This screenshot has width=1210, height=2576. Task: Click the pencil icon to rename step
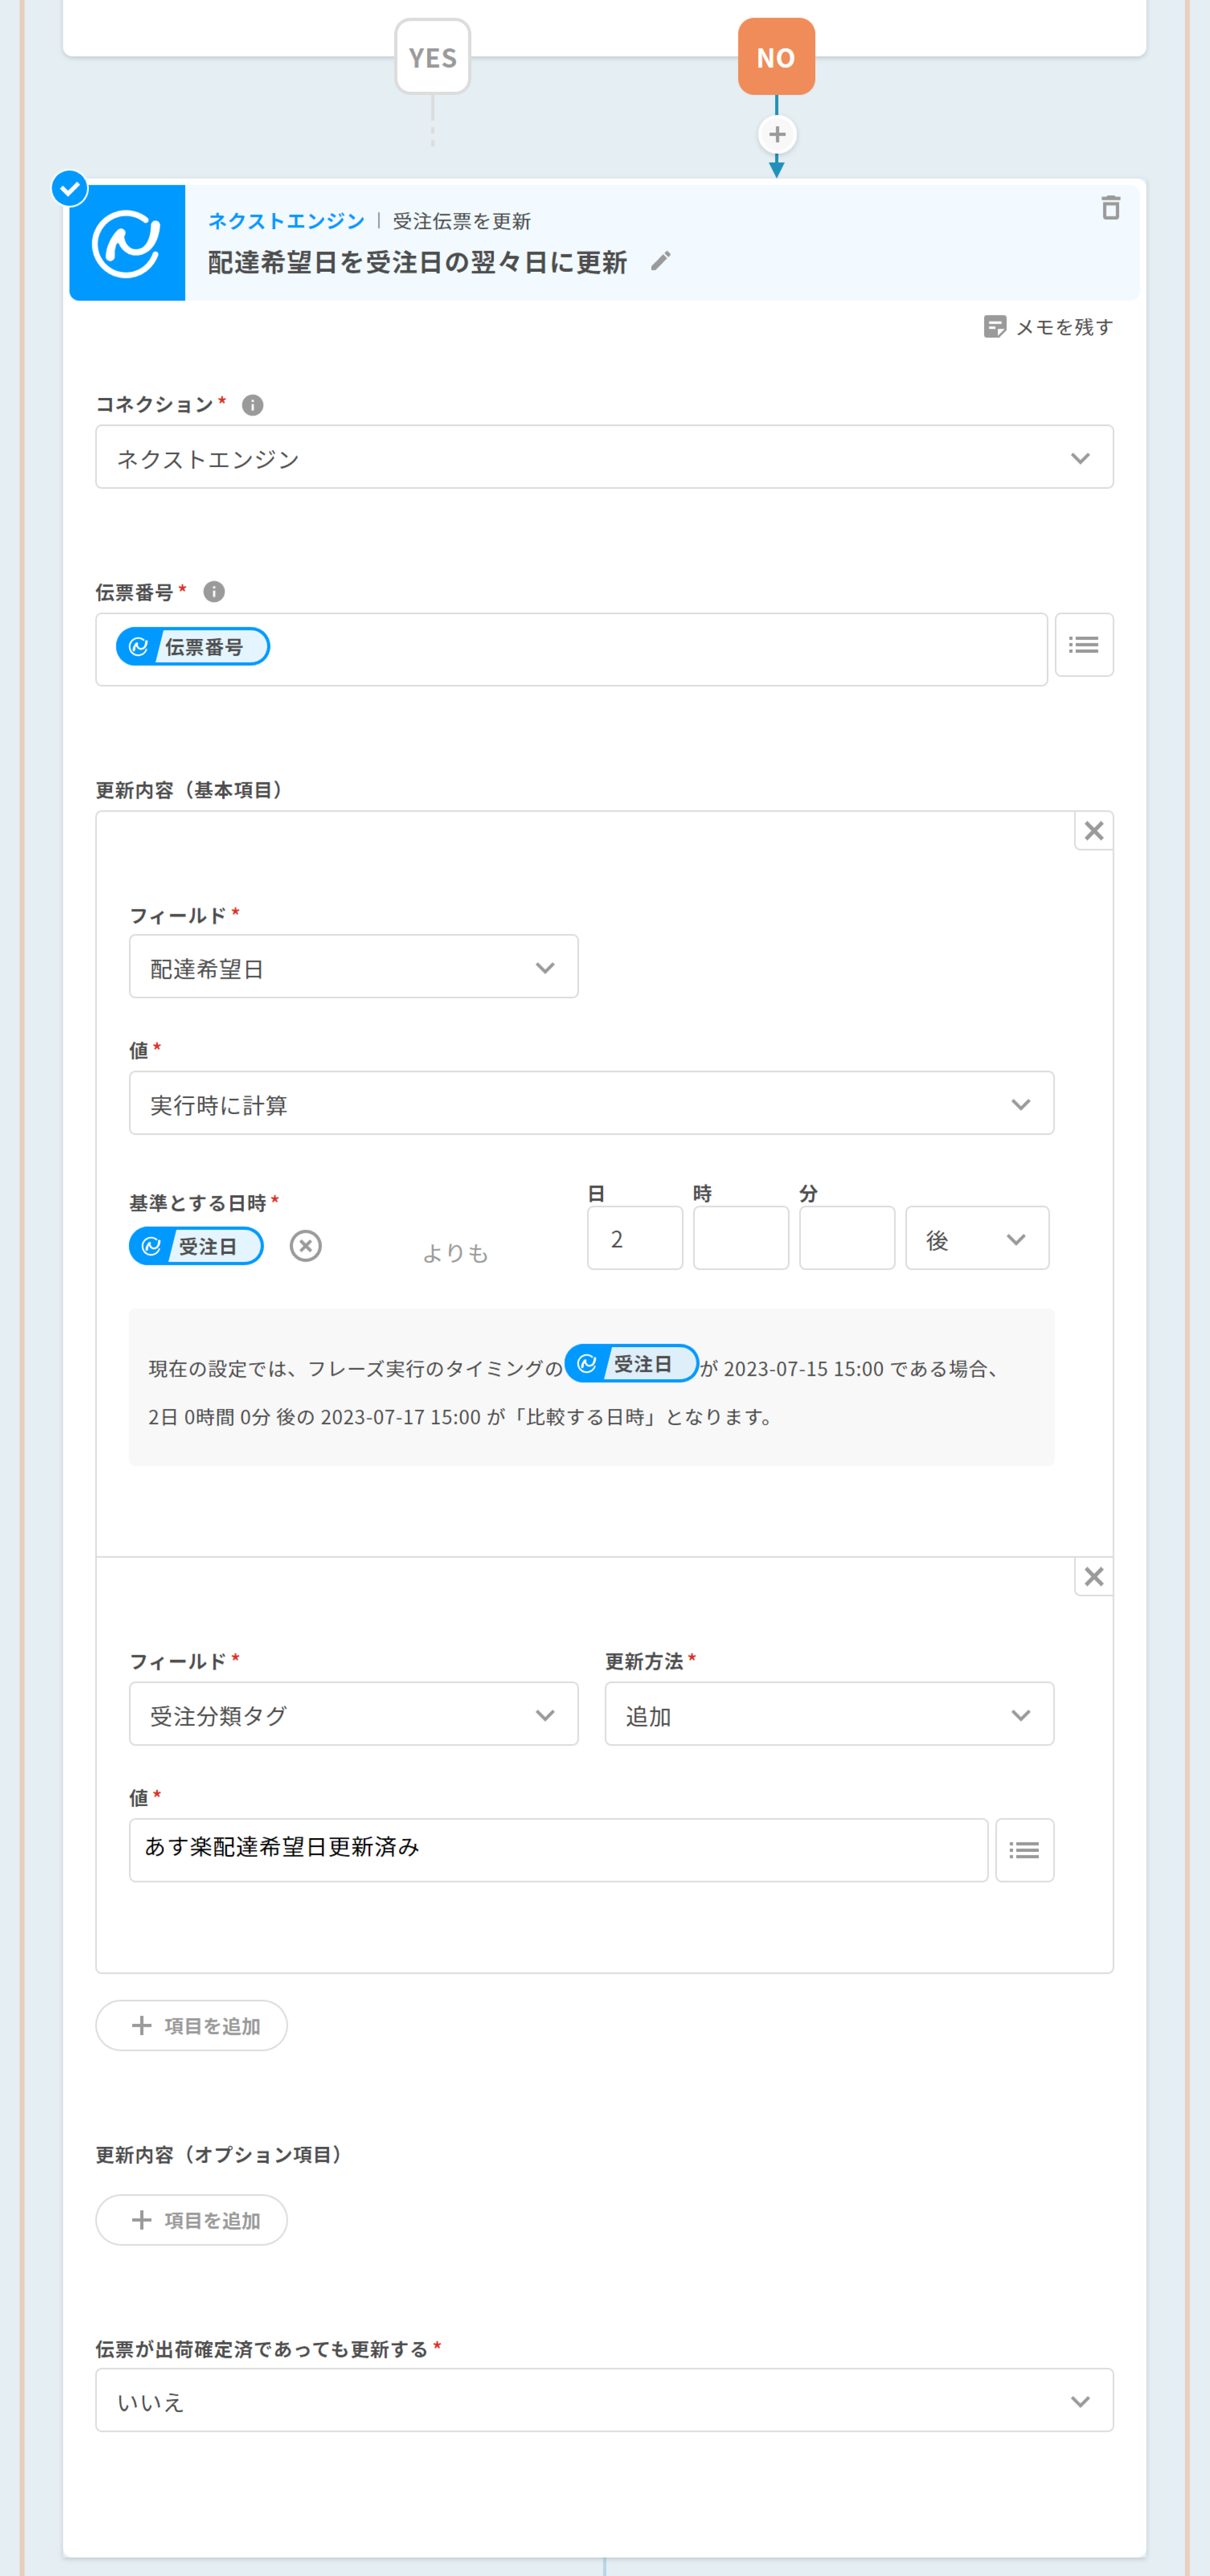pyautogui.click(x=660, y=262)
